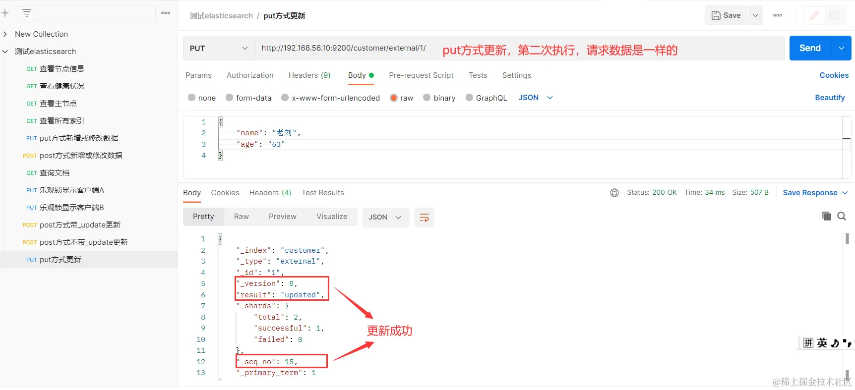The width and height of the screenshot is (855, 390).
Task: Open the 乐观锁显示客户端A request
Action: pos(72,190)
